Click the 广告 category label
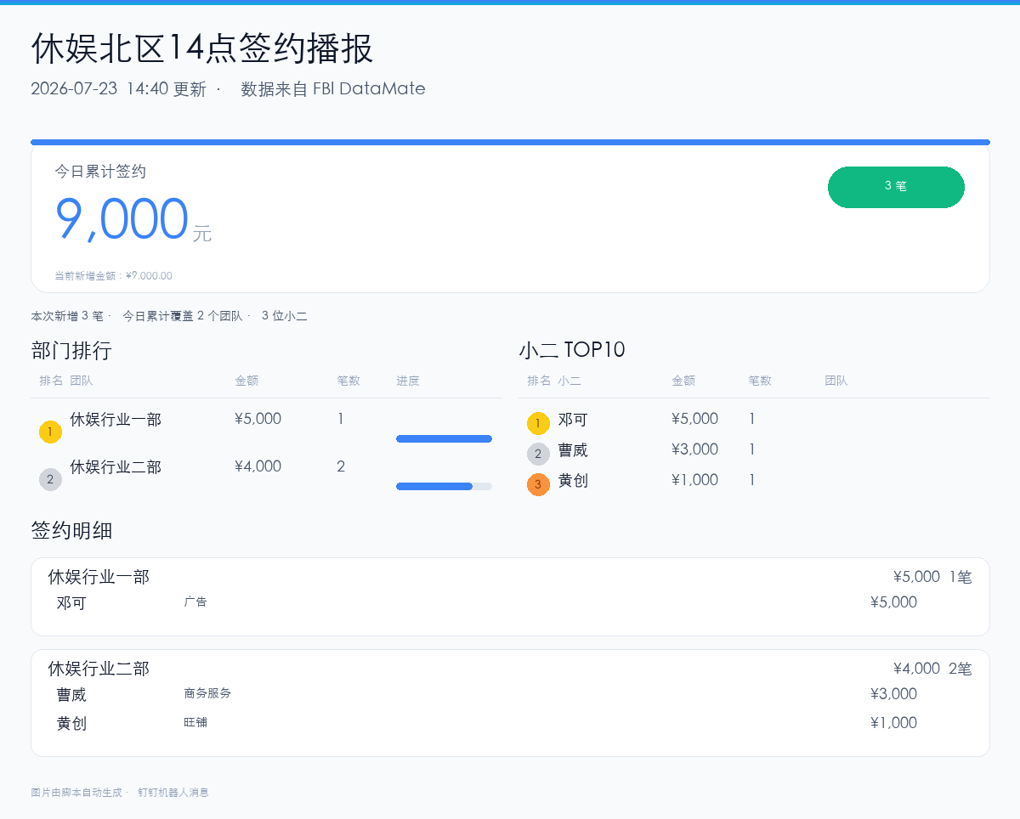This screenshot has width=1020, height=819. click(195, 602)
